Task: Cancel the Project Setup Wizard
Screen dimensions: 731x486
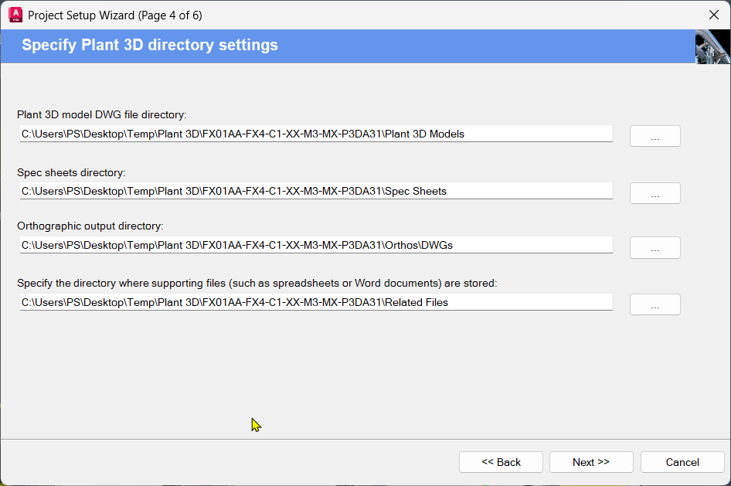Action: pos(682,462)
